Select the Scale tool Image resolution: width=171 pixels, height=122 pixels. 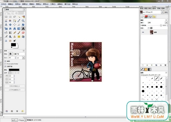[6, 29]
